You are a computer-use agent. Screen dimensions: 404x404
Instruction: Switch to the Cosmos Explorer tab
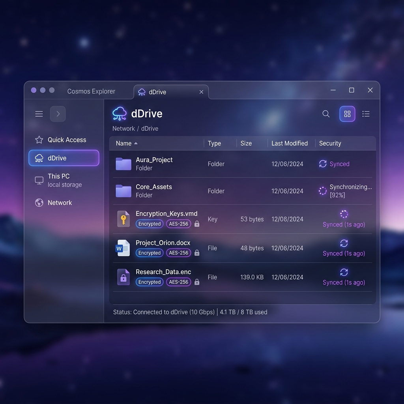pos(91,91)
